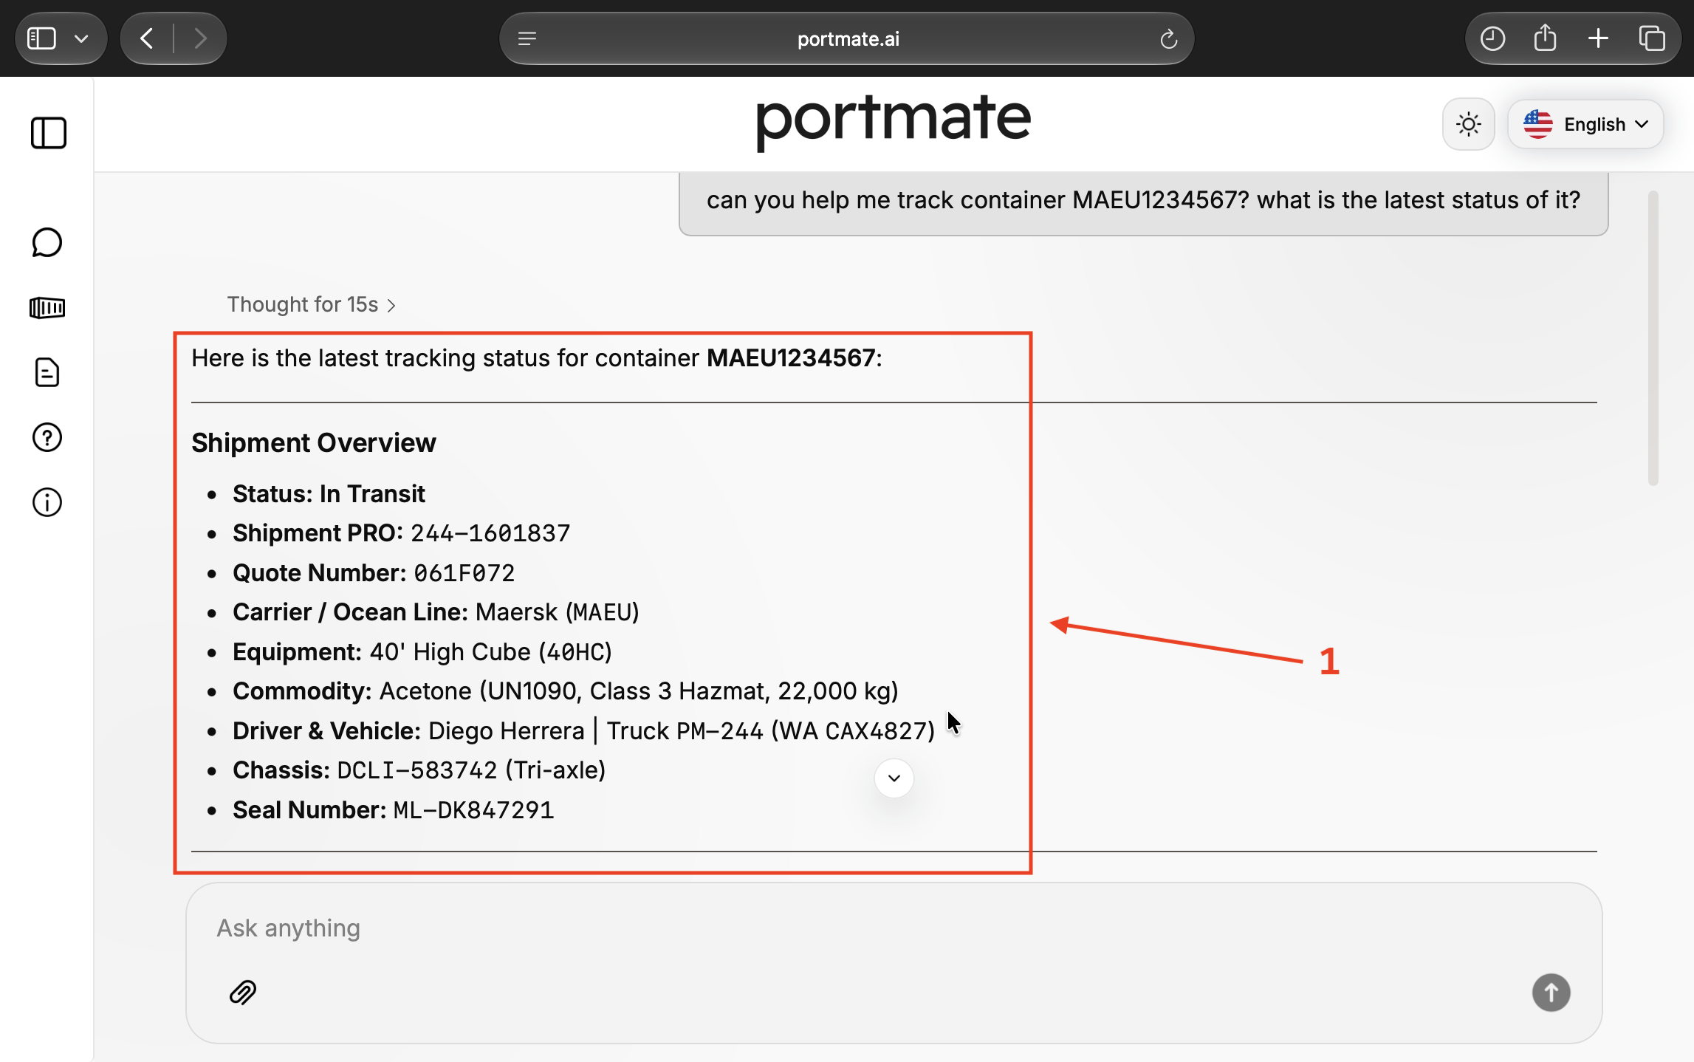Show the tab overview icon
The width and height of the screenshot is (1694, 1062).
(1651, 38)
